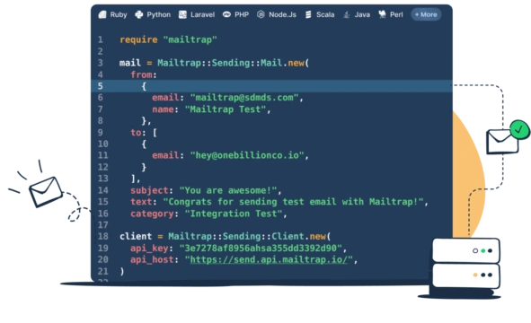Click the highlighted line number 5
The height and width of the screenshot is (323, 531).
click(101, 86)
